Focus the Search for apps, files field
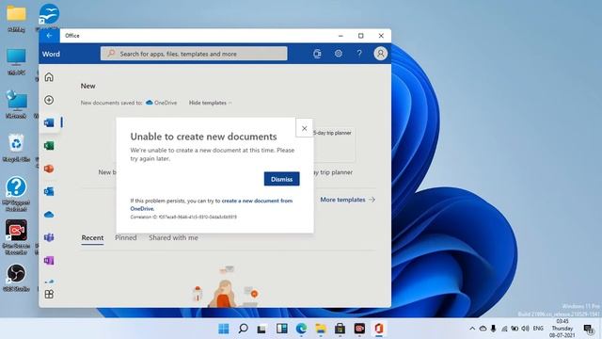 (194, 54)
